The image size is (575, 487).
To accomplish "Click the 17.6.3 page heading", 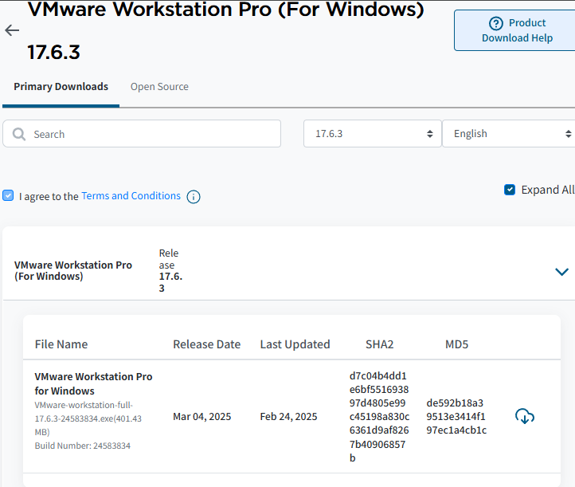I will pos(53,52).
